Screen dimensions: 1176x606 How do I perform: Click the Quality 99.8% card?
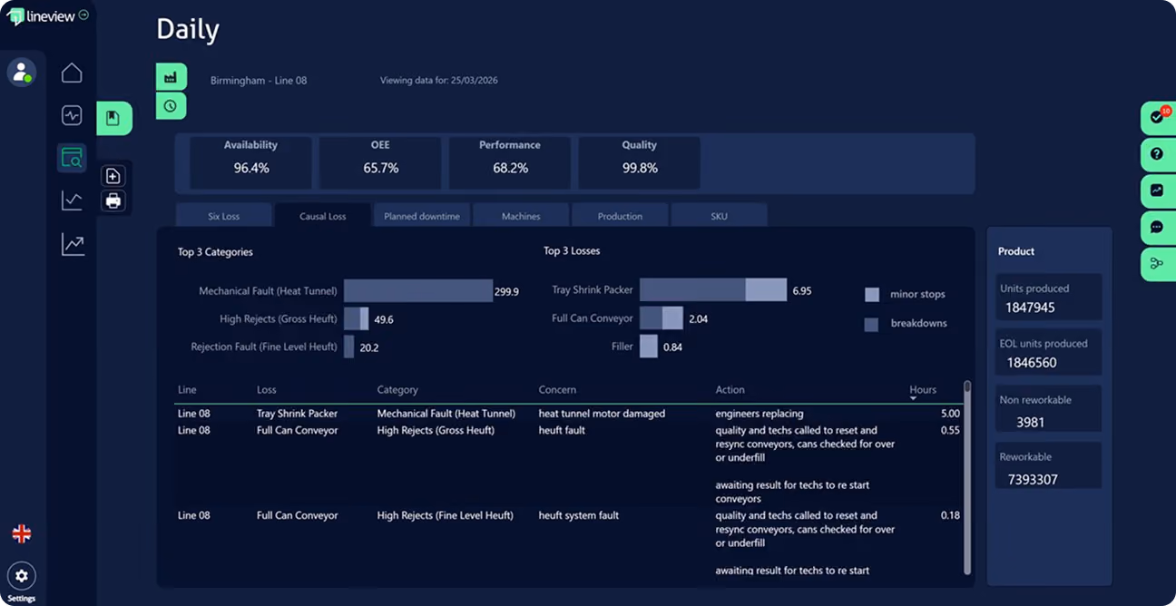coord(640,163)
